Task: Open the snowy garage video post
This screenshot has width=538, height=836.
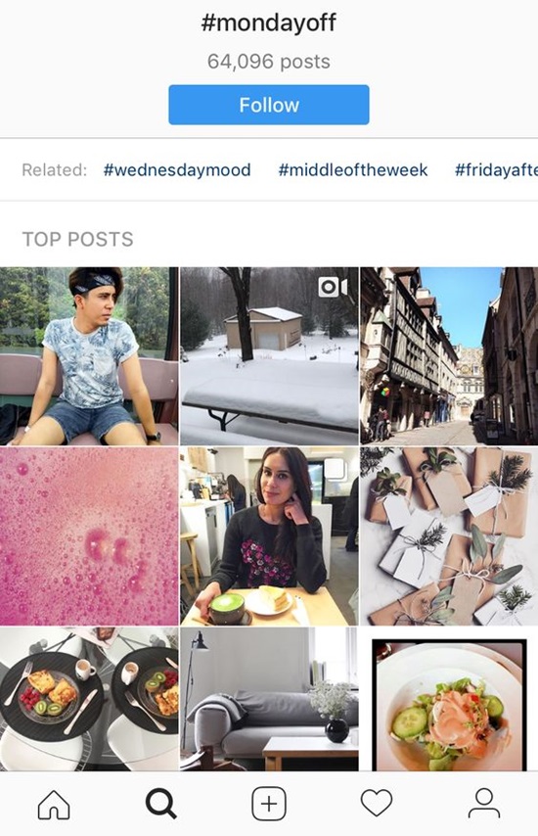Action: click(269, 356)
